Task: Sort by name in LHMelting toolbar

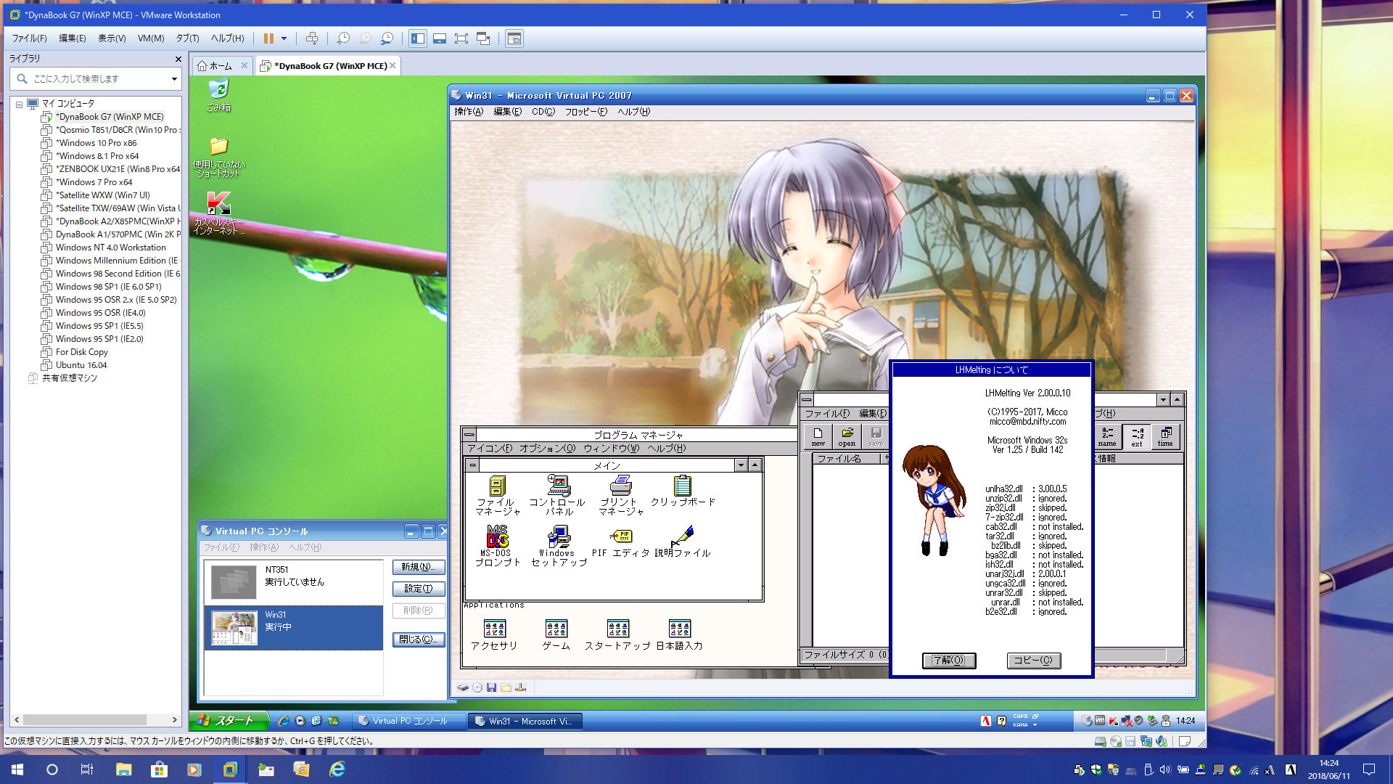Action: [1107, 436]
